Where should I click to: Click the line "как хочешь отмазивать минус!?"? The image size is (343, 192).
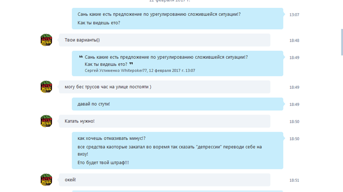click(111, 139)
